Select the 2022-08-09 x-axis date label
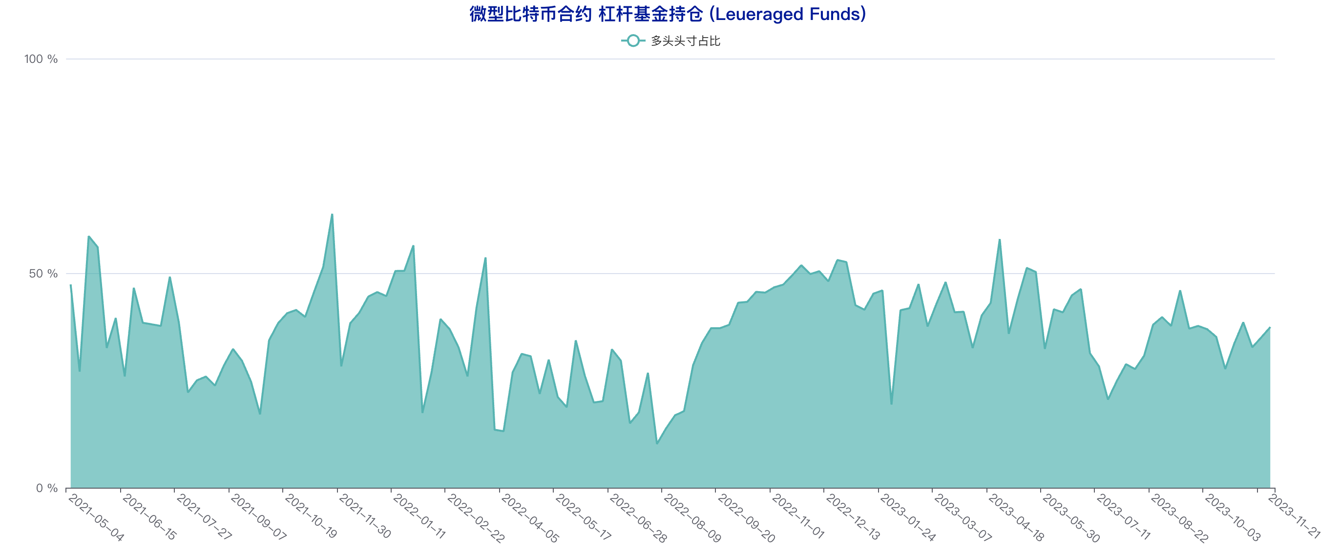 pos(692,519)
